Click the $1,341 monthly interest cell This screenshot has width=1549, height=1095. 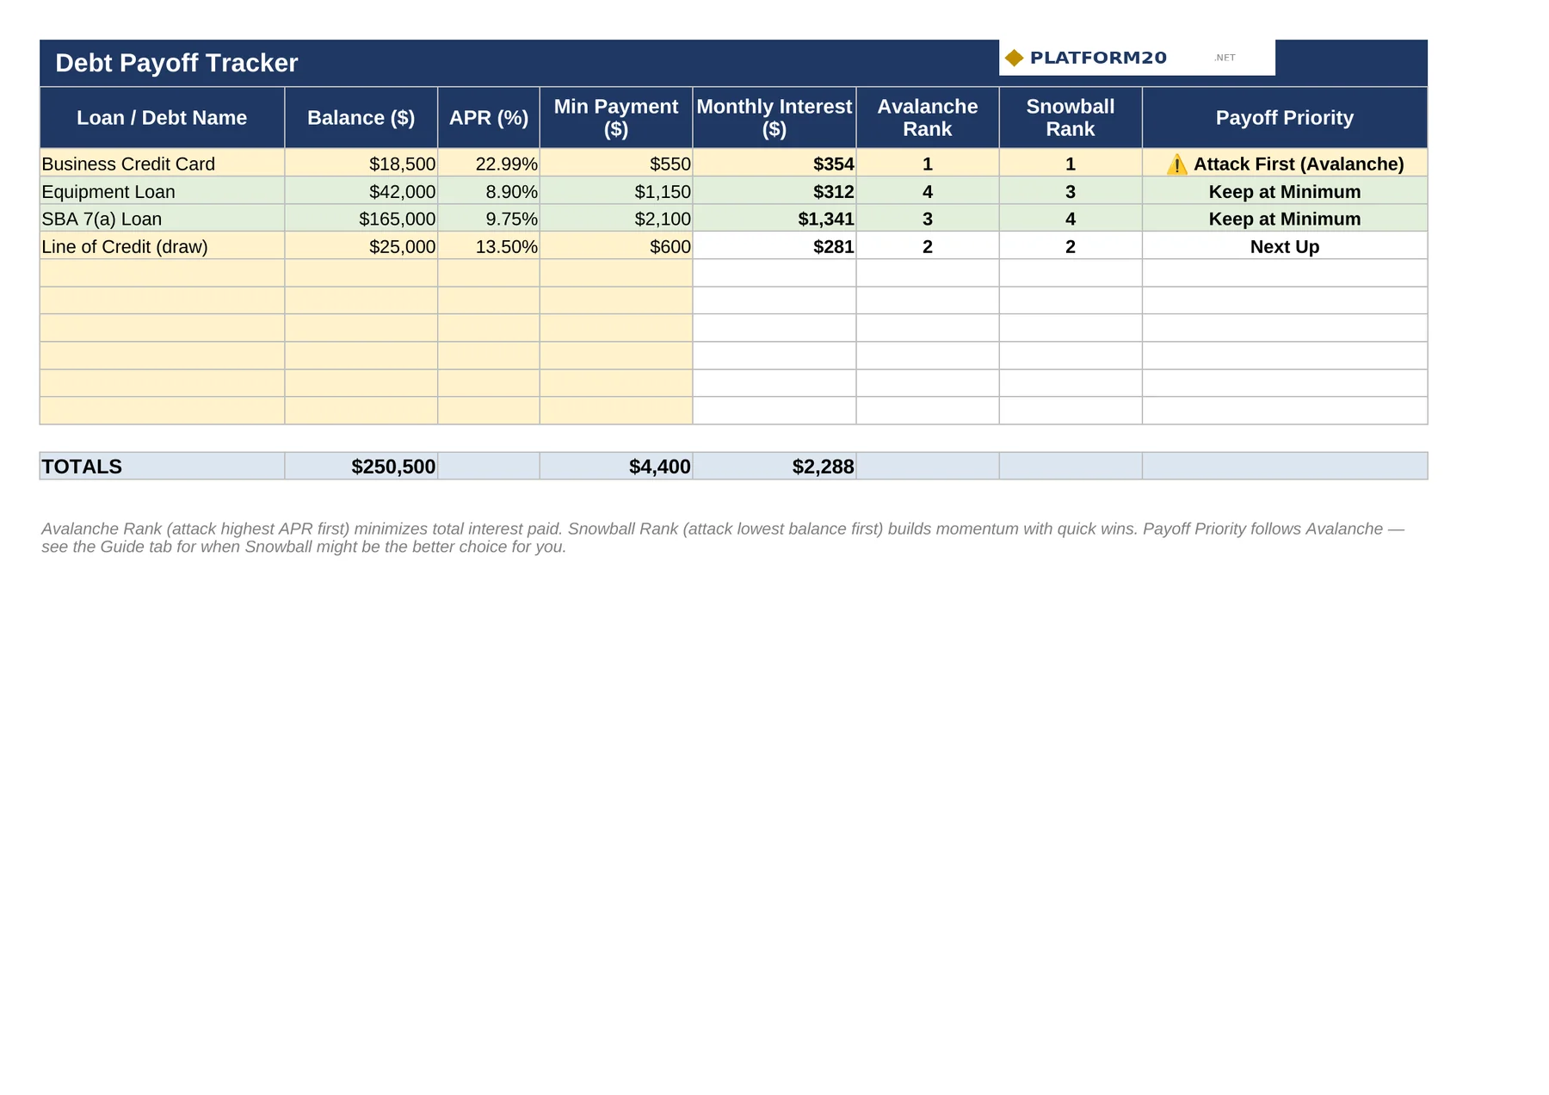coord(774,219)
